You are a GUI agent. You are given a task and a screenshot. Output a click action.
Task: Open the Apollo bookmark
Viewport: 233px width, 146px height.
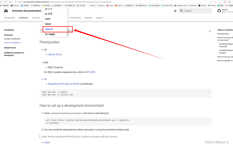(x=202, y=5)
